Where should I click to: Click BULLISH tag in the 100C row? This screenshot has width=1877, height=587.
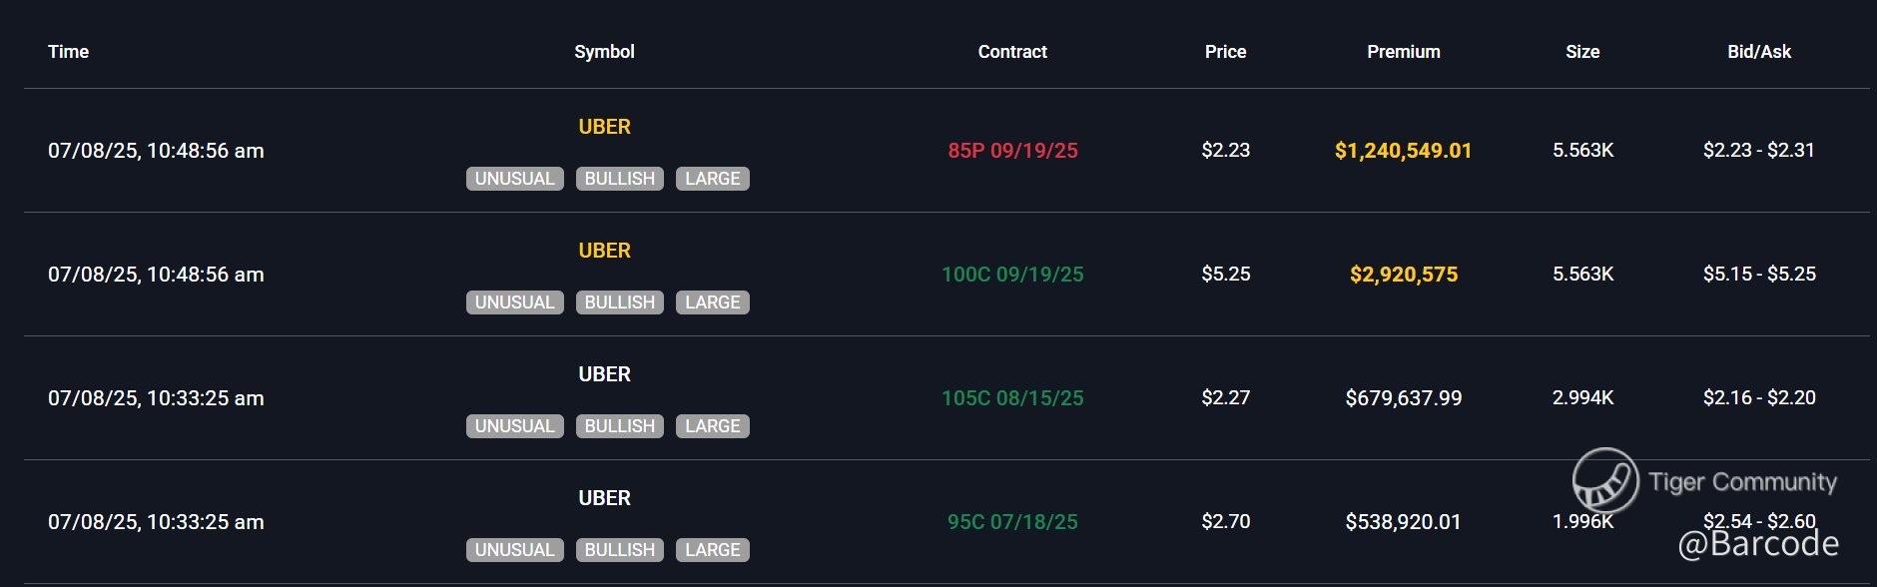click(619, 302)
